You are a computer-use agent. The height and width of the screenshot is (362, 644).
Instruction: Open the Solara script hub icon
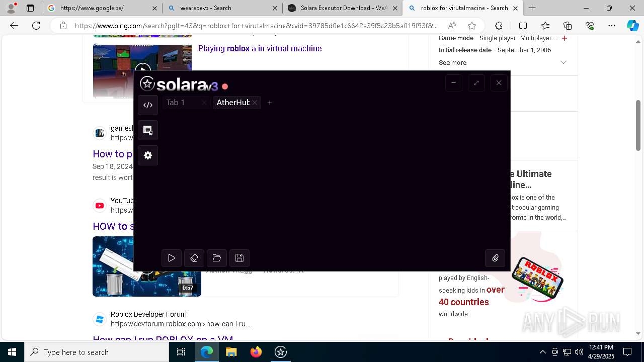pyautogui.click(x=148, y=130)
